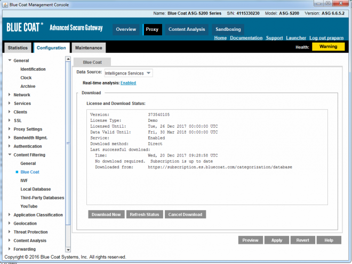Open the Sandboxing tab
Viewport: 352px width, 264px height.
[x=228, y=29]
